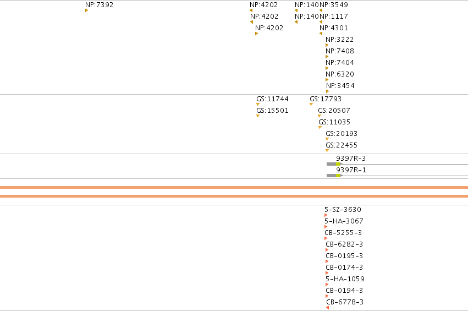Click the NP:4301 left-pointing triangle
This screenshot has width=468, height=311.
pos(321,34)
